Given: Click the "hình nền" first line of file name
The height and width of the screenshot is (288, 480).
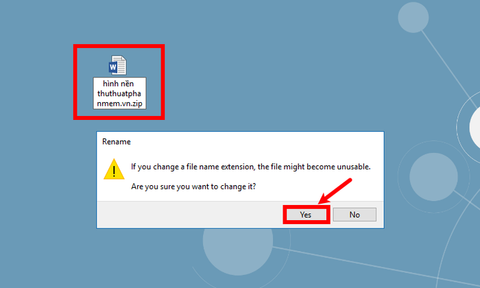Looking at the screenshot, I should tap(118, 84).
